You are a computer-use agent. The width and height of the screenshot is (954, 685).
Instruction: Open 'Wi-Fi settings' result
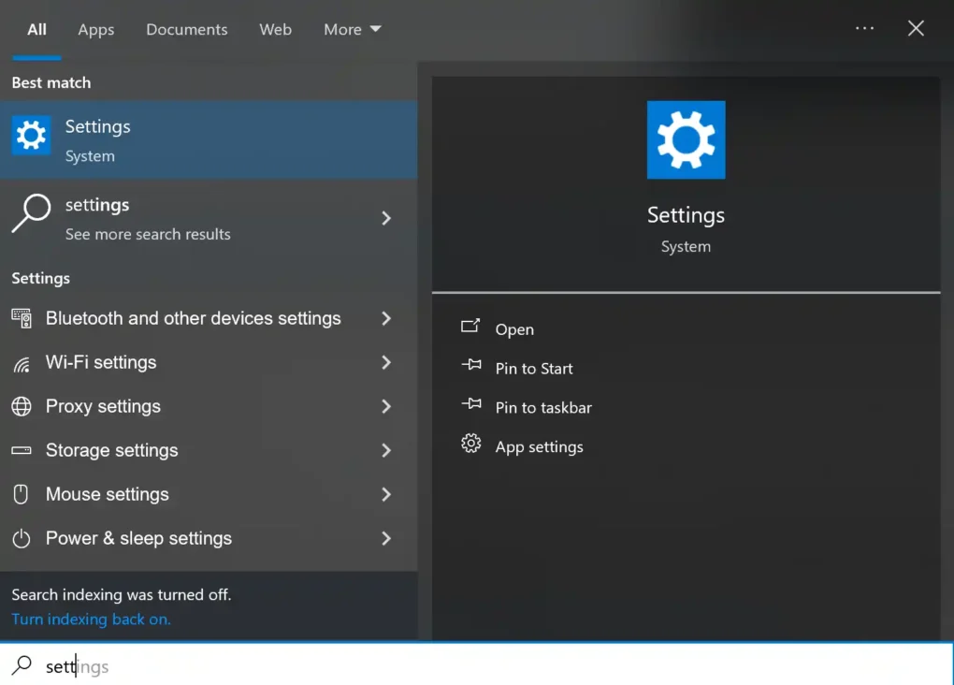click(209, 362)
